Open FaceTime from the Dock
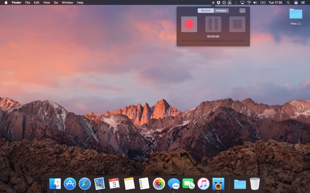The image size is (310, 193). [188, 184]
